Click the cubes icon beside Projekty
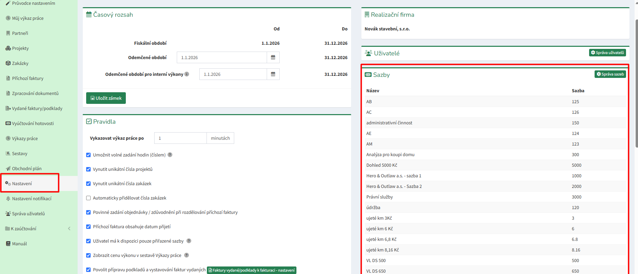The height and width of the screenshot is (274, 638). 8,48
